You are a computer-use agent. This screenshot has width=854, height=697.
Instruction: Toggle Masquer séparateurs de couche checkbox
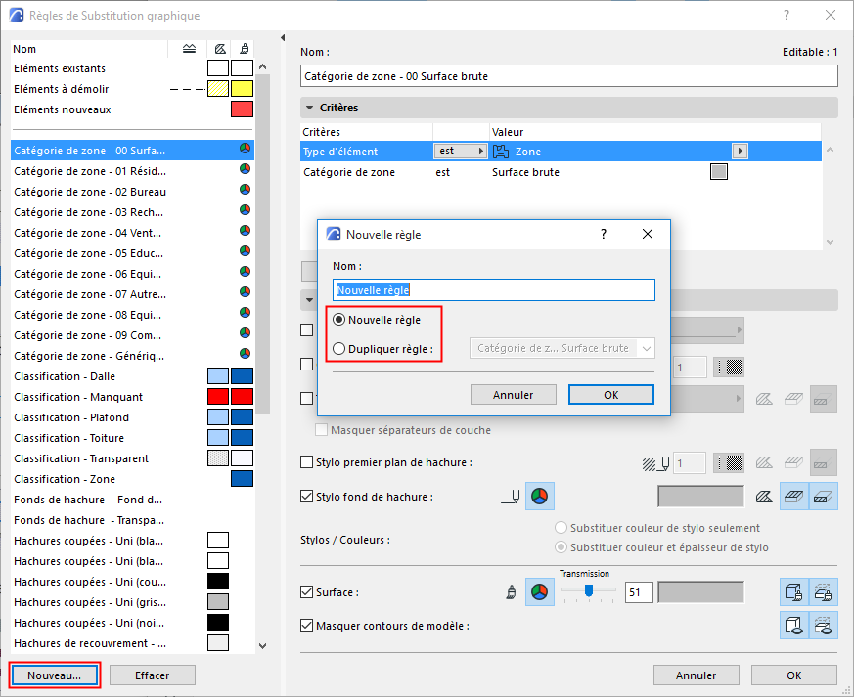(321, 430)
